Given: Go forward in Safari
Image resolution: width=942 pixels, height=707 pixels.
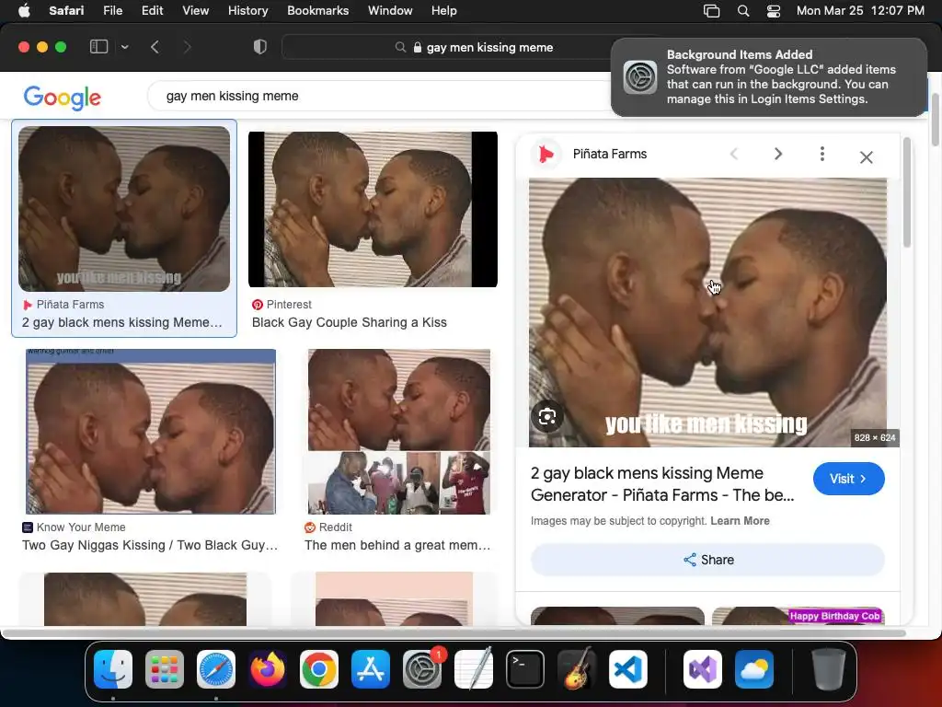Looking at the screenshot, I should [x=187, y=47].
